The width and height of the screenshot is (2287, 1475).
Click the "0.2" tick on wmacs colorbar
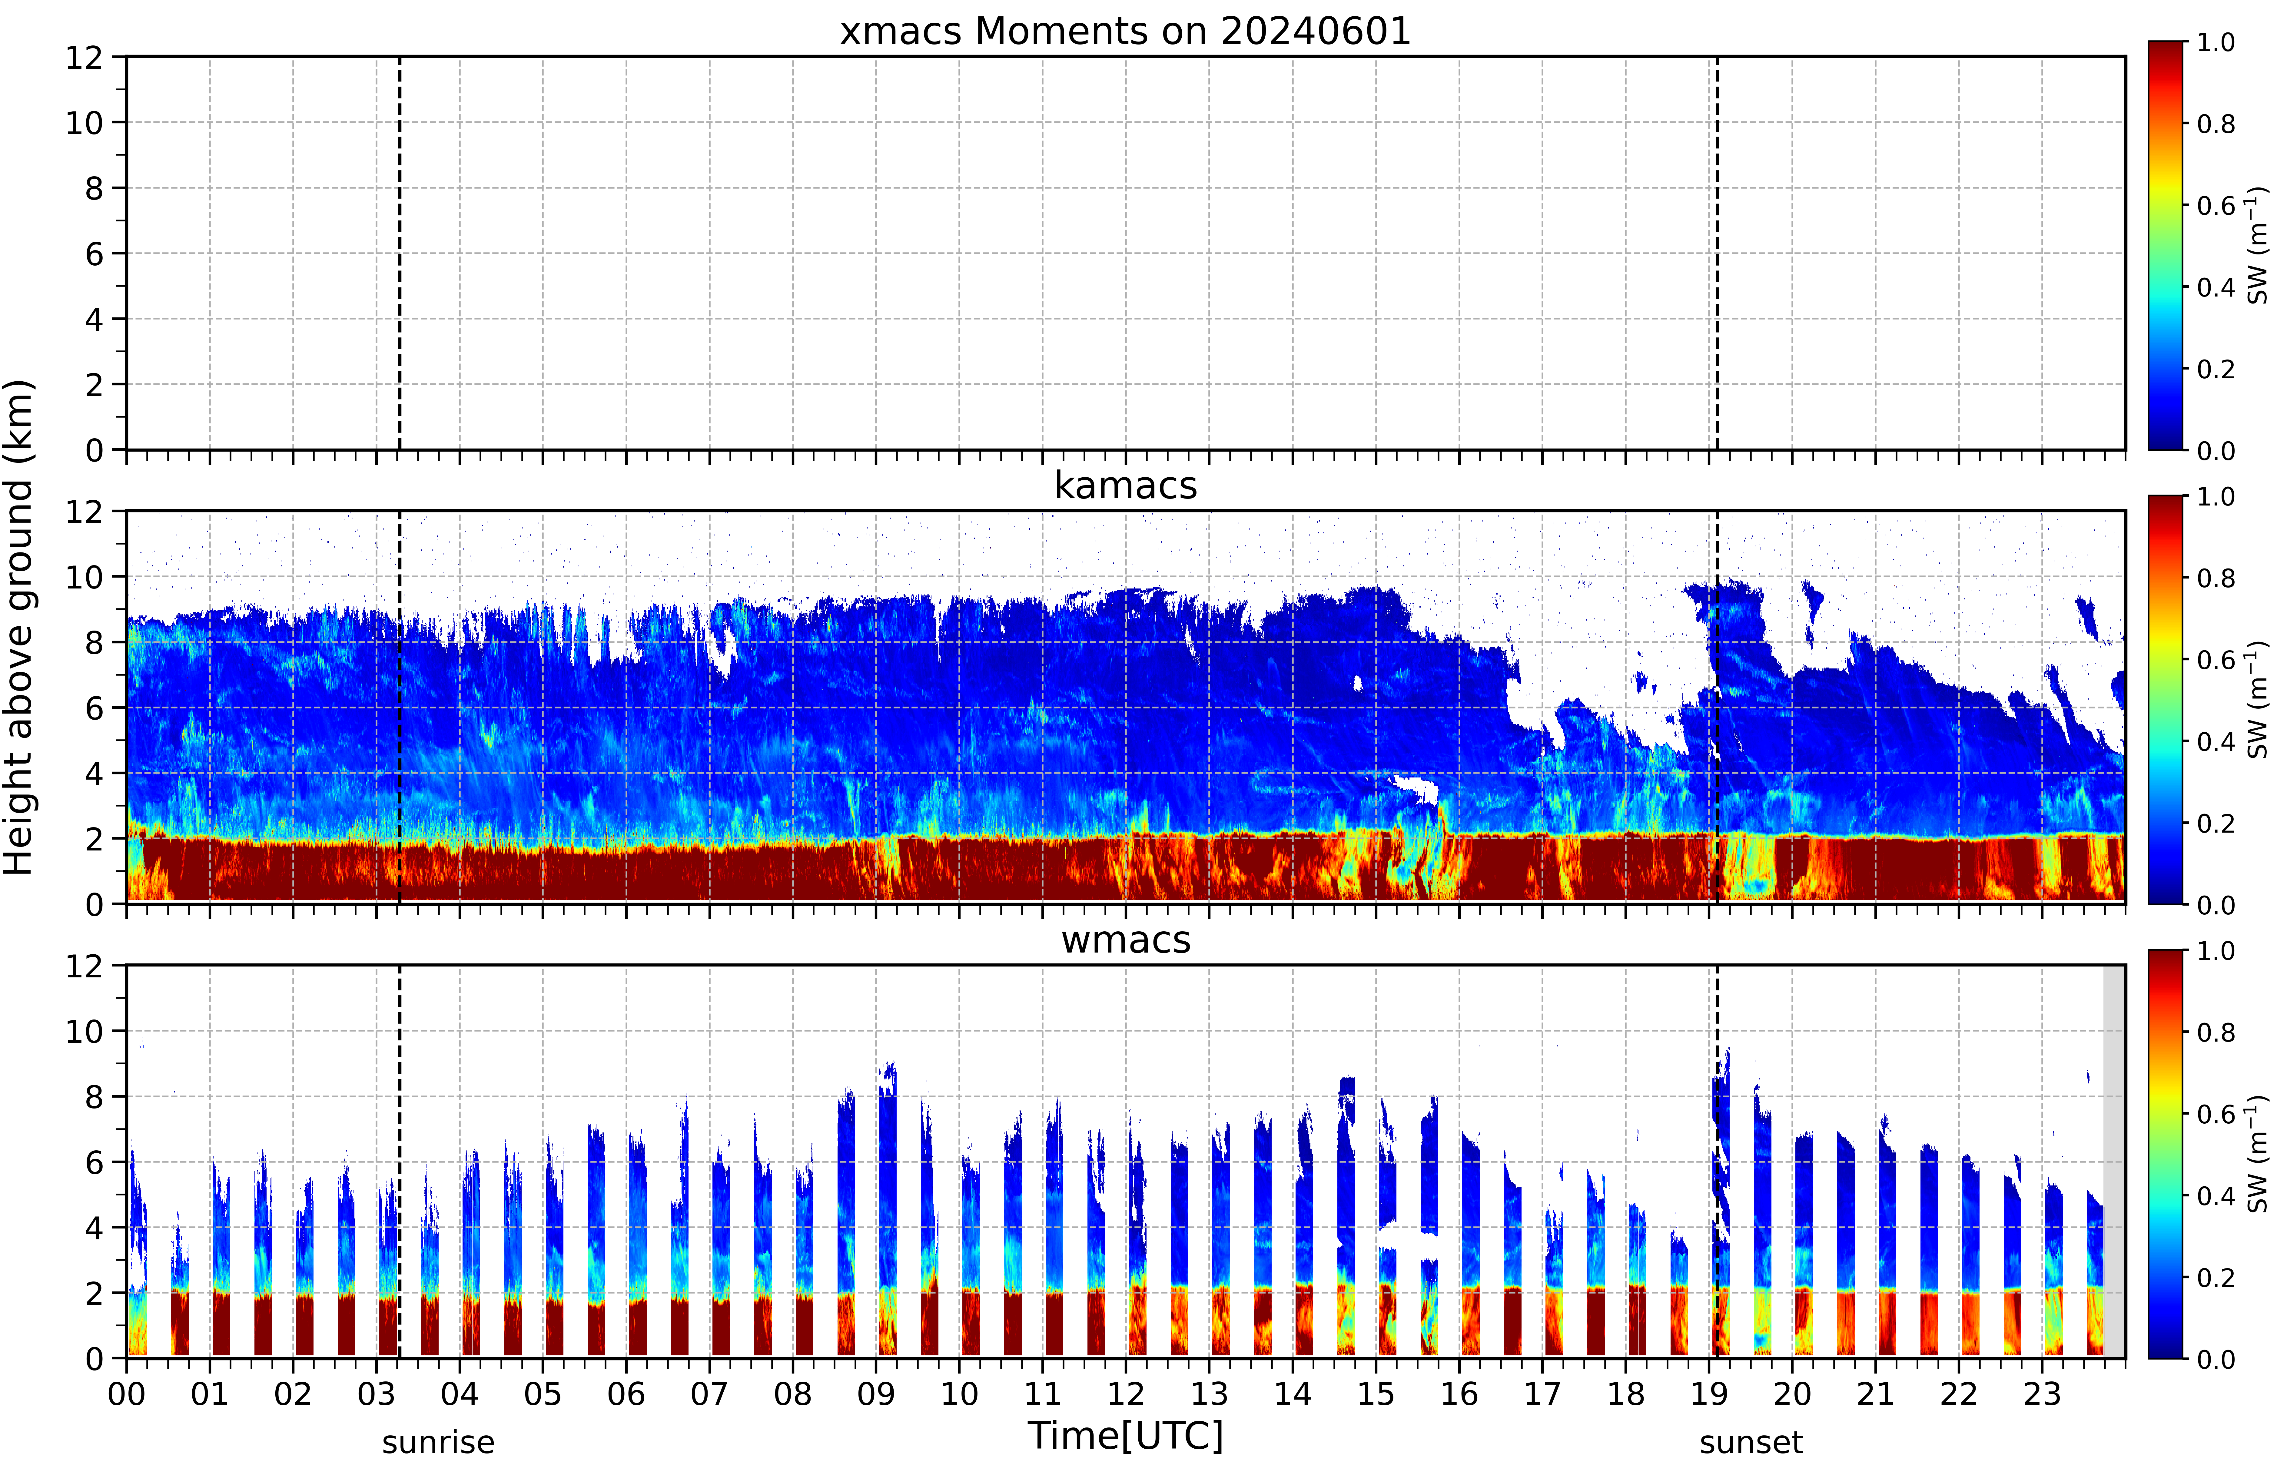point(2216,1277)
